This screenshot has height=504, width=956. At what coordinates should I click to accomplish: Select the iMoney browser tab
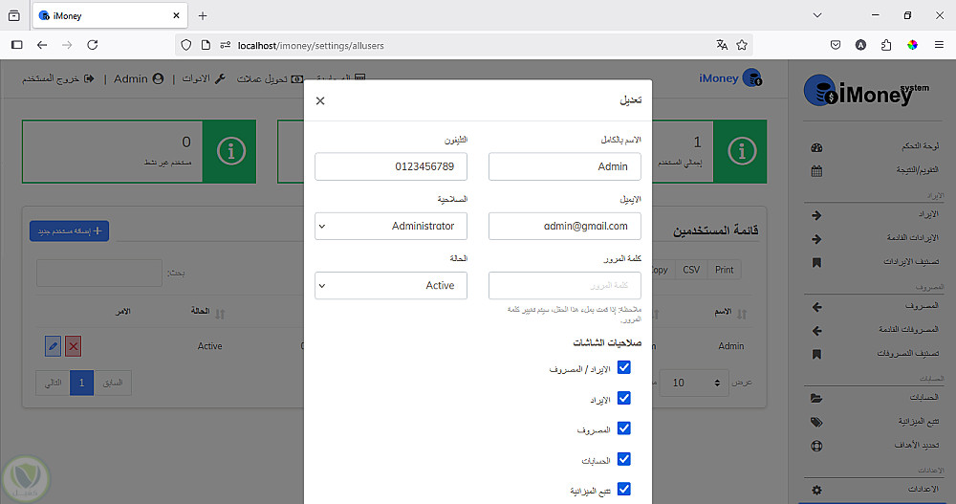pos(110,16)
